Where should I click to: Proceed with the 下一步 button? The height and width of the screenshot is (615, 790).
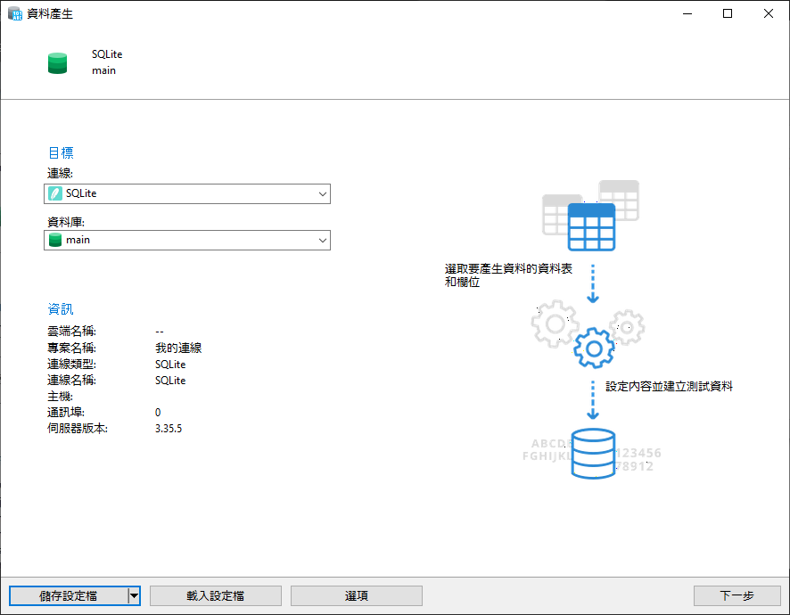tap(737, 595)
